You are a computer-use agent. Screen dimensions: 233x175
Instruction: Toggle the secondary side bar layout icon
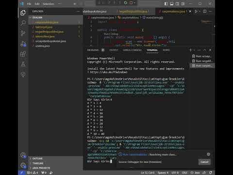(177, 3)
